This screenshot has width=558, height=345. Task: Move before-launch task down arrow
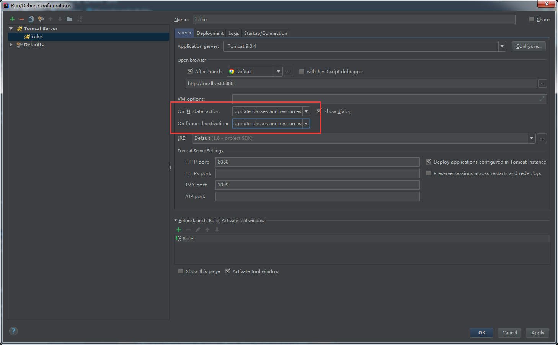click(x=217, y=230)
